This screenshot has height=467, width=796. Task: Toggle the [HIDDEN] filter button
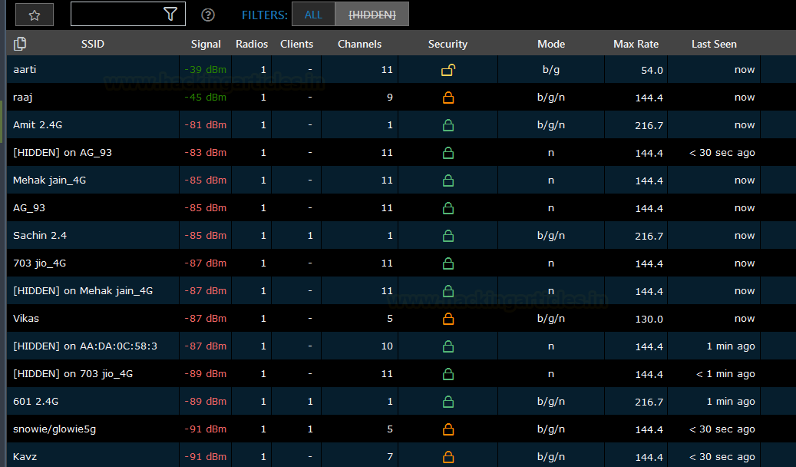(372, 15)
